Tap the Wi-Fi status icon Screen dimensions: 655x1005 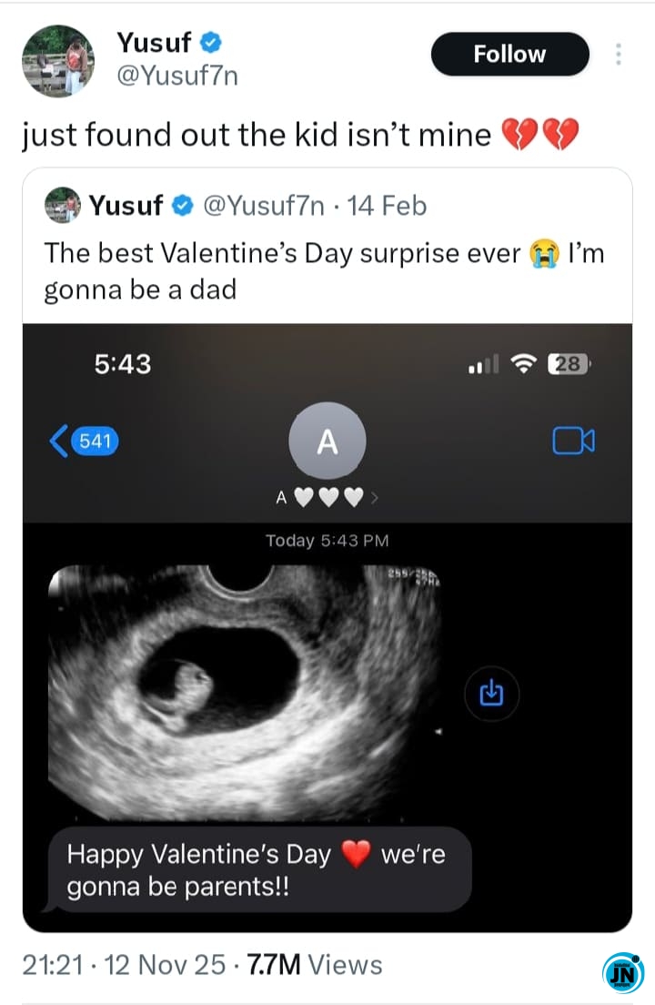[524, 365]
